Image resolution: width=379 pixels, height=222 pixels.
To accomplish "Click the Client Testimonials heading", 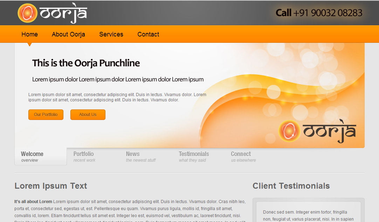I will tap(291, 186).
